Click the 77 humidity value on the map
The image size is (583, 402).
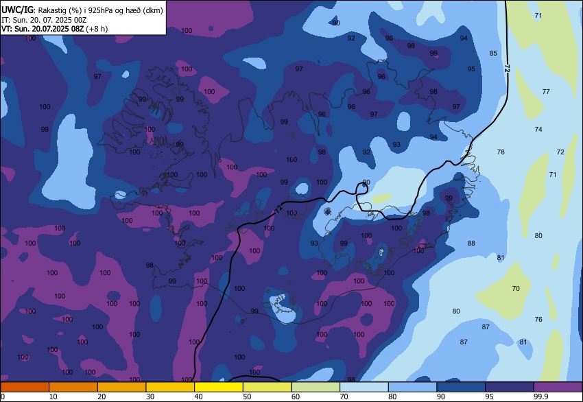546,91
